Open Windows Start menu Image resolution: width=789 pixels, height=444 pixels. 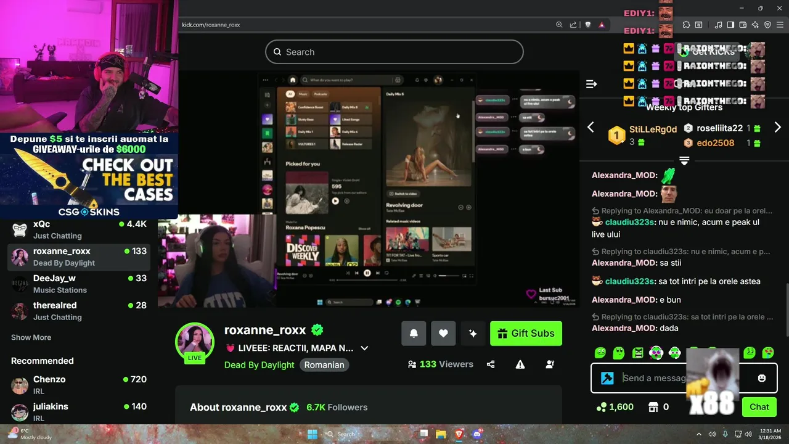click(313, 434)
